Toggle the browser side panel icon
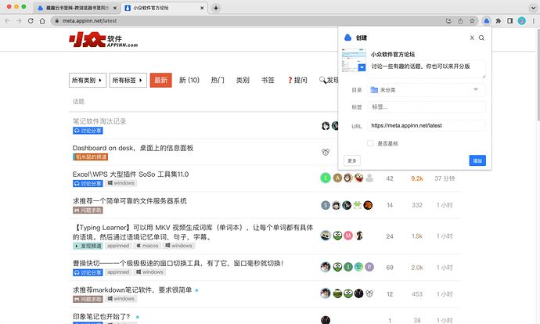This screenshot has height=324, width=540. click(x=510, y=21)
